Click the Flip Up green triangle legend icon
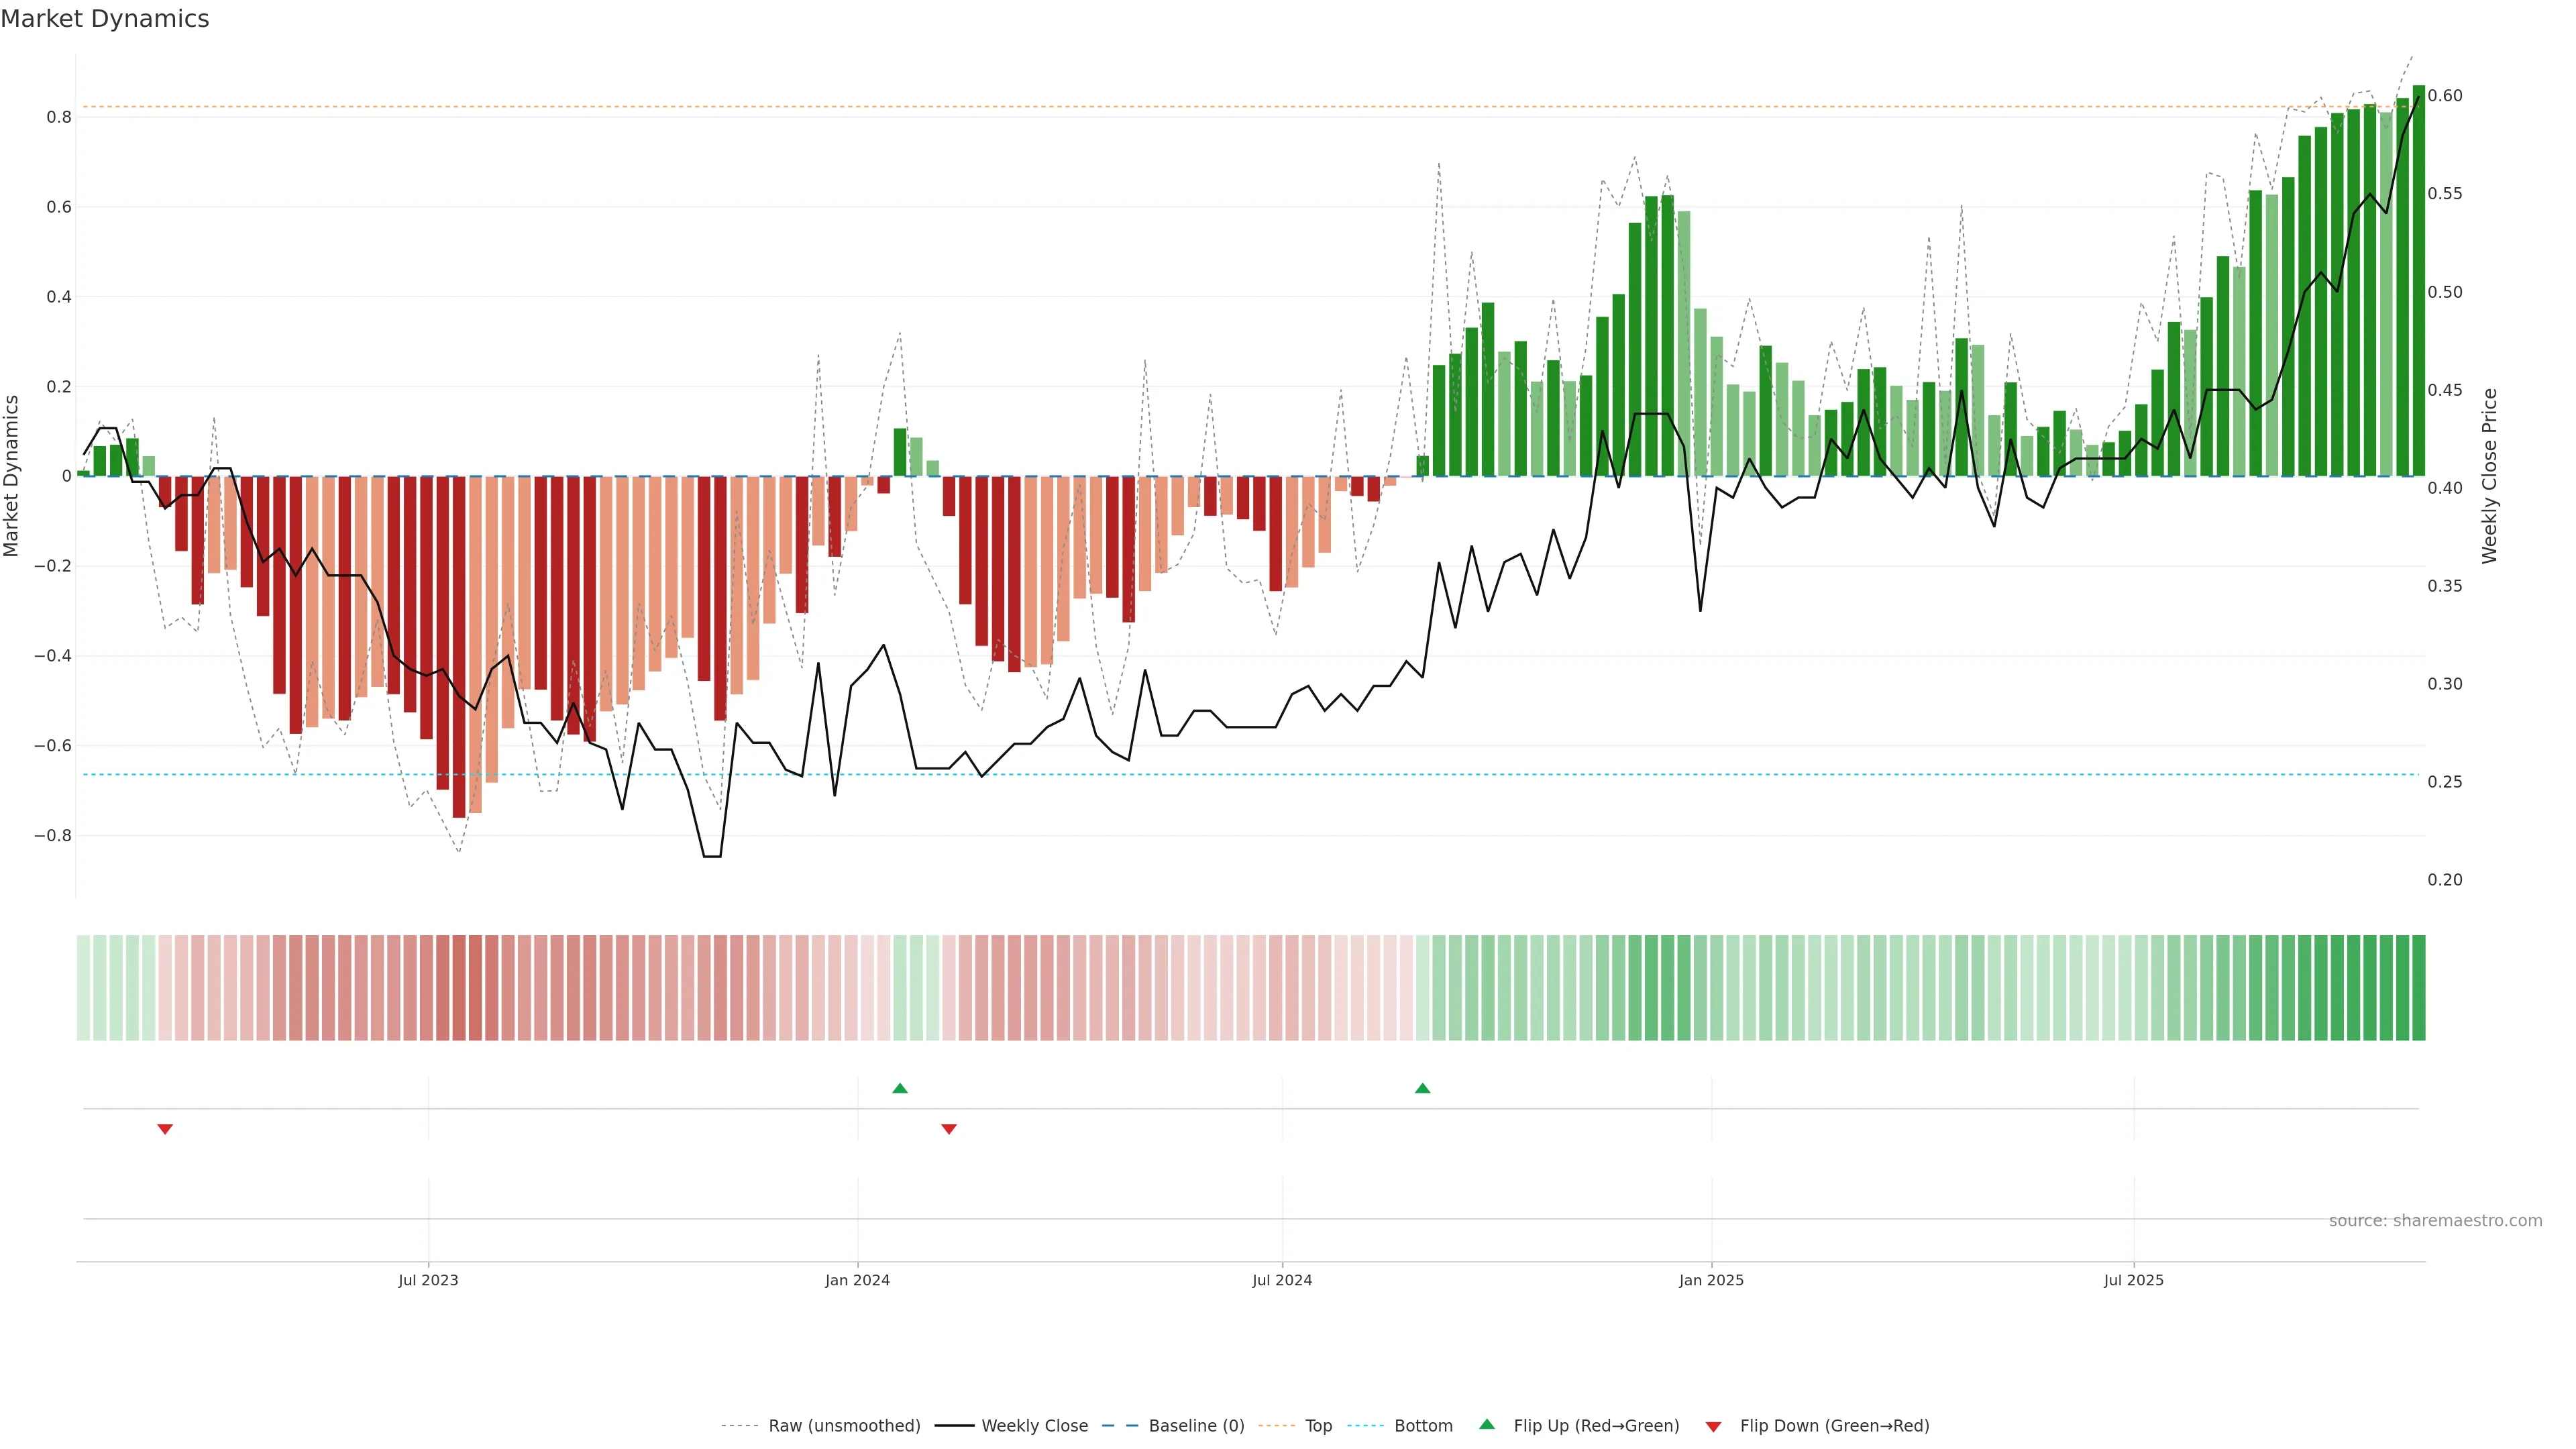The height and width of the screenshot is (1449, 2576). coord(1486,1424)
